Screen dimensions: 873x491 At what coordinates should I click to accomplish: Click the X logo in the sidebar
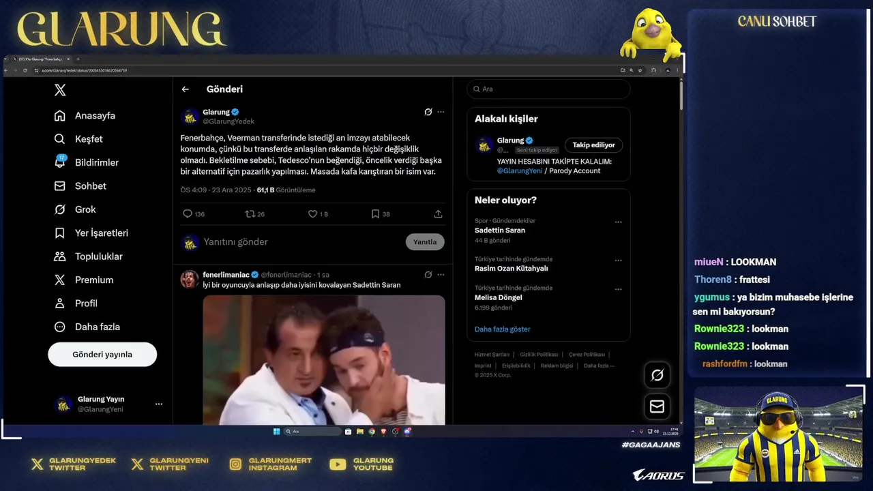pos(60,90)
